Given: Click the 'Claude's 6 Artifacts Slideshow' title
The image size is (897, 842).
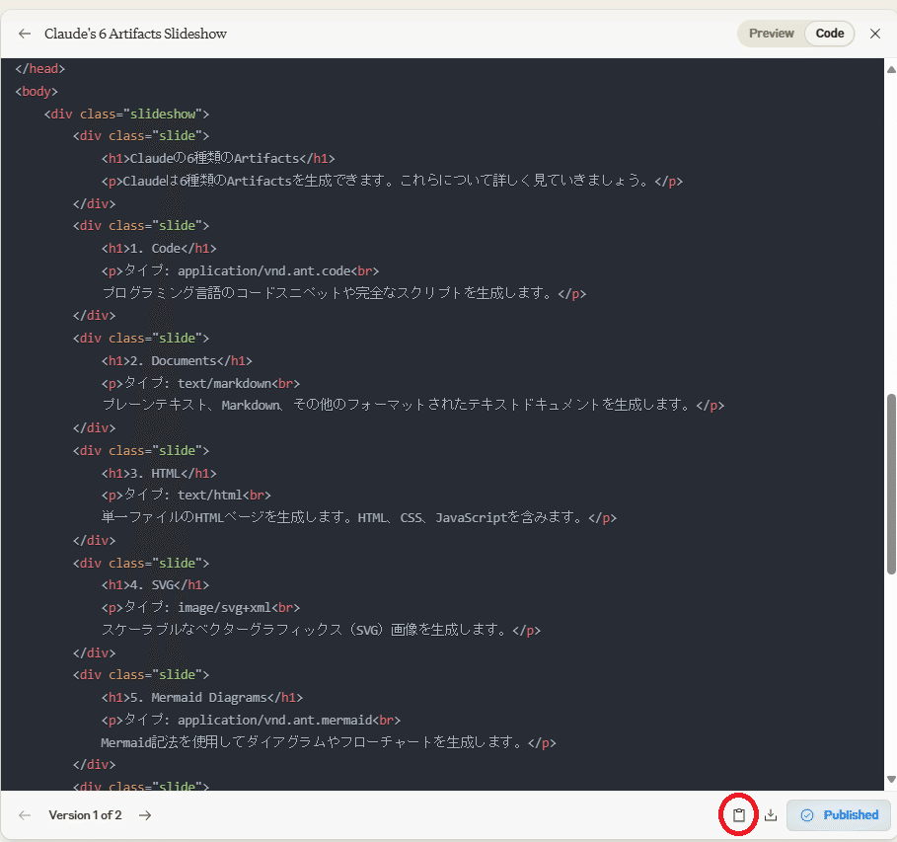Looking at the screenshot, I should 135,34.
